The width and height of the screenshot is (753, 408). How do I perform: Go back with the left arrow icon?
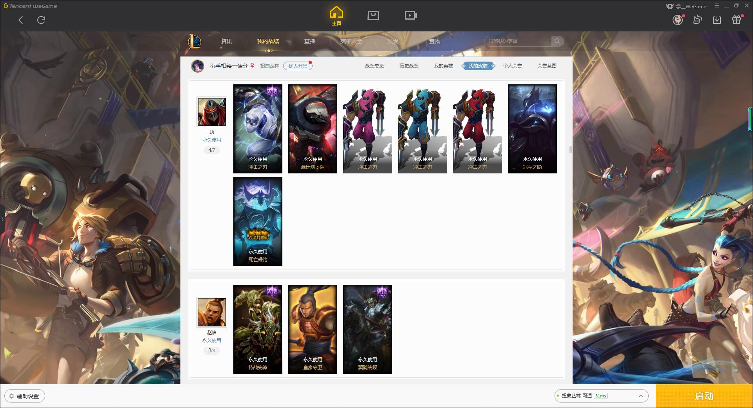(21, 20)
